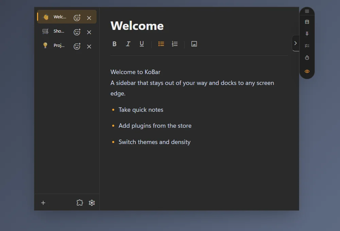Change emoji for the Welcome note
This screenshot has width=340, height=231.
[x=77, y=18]
